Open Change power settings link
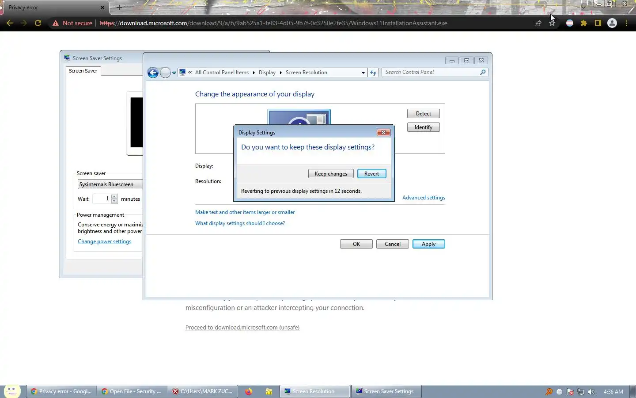This screenshot has width=636, height=398. 104,241
